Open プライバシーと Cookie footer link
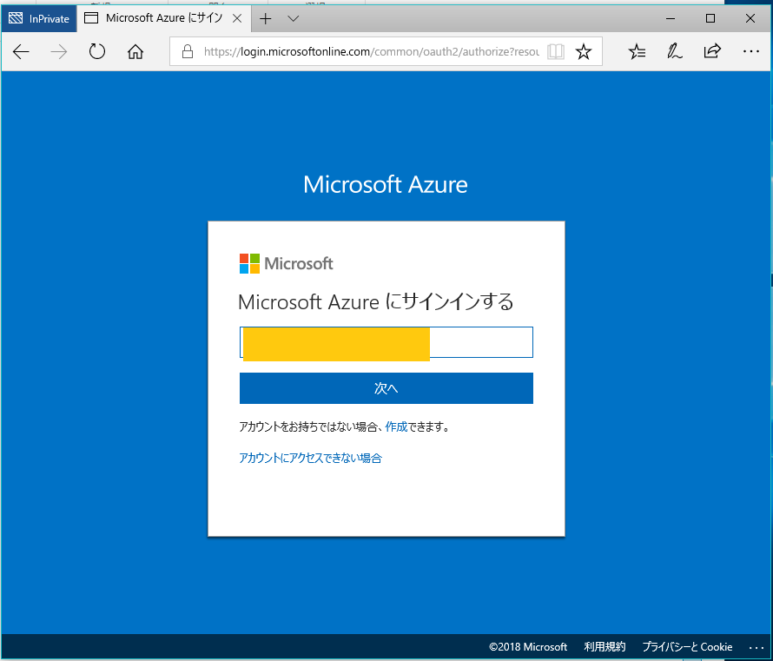The height and width of the screenshot is (661, 773). (687, 647)
